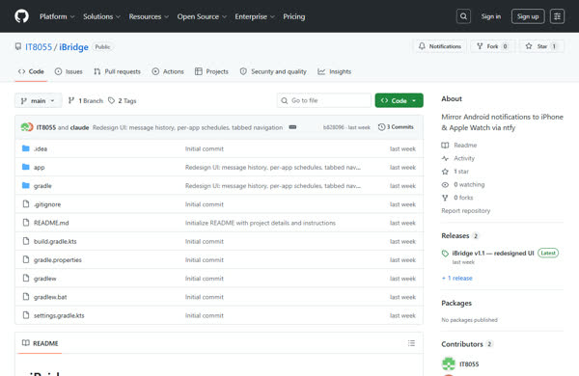Click Report repository link
This screenshot has height=376, width=579.
click(x=466, y=211)
